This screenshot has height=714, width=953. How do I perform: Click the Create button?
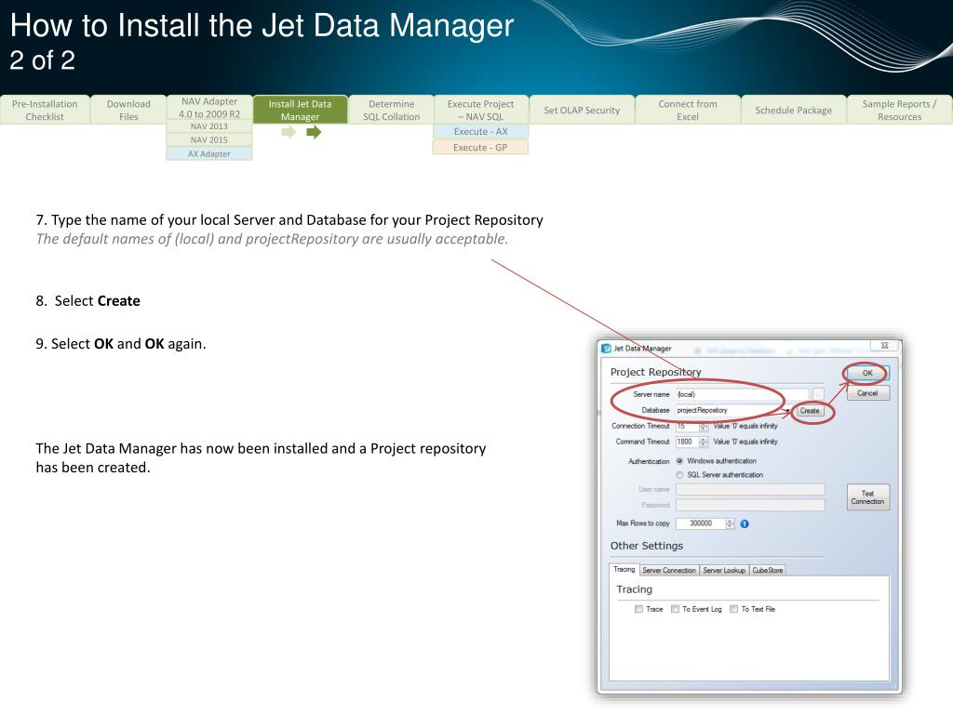coord(810,411)
